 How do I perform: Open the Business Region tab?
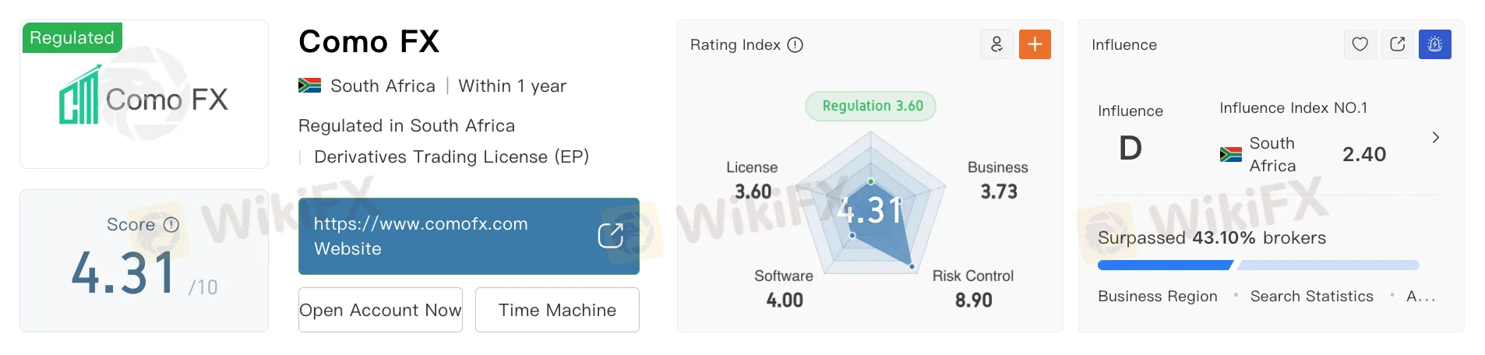(x=1157, y=297)
